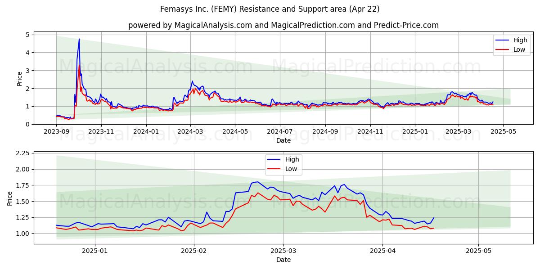Click the '5' price tick on top chart
This screenshot has width=540, height=270.
coord(27,35)
